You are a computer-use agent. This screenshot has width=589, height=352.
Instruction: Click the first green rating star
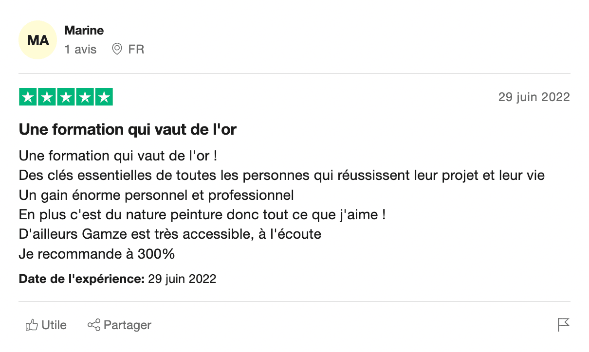[28, 97]
